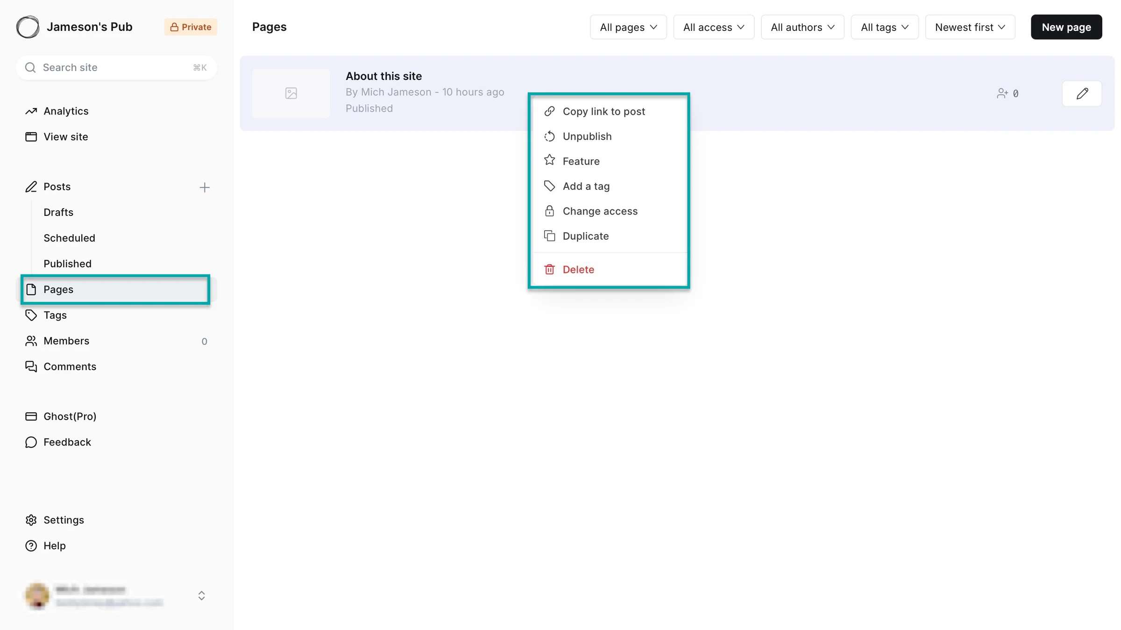Focus the Search site field

click(116, 68)
